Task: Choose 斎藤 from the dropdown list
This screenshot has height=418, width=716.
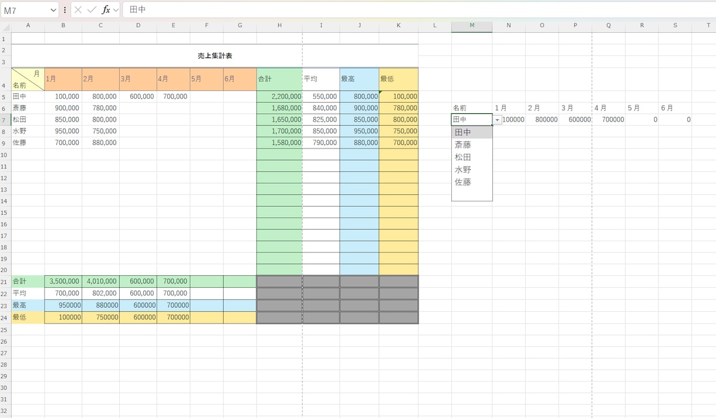Action: point(472,144)
